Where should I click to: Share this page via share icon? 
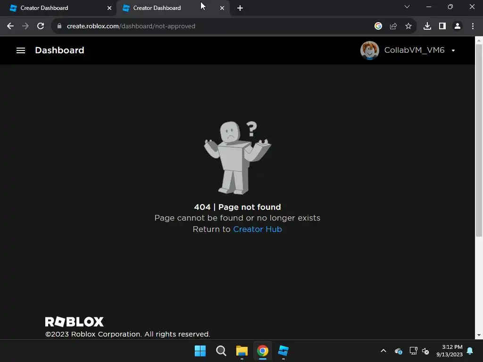click(x=393, y=26)
